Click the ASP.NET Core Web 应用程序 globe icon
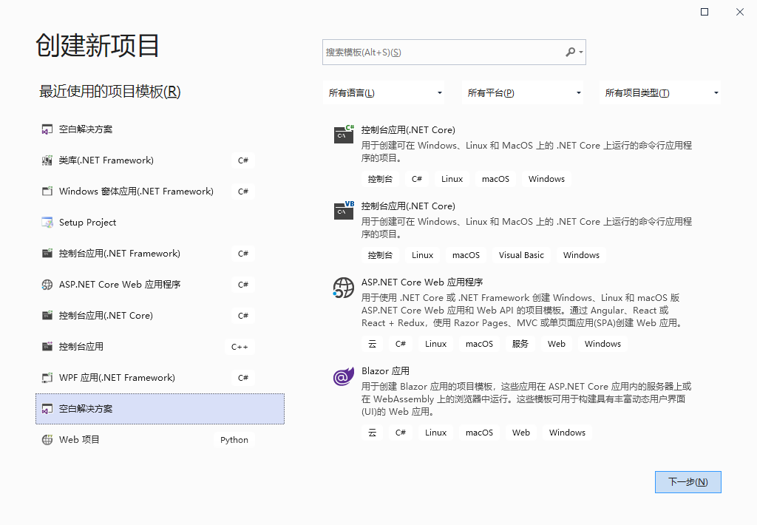 (x=343, y=288)
